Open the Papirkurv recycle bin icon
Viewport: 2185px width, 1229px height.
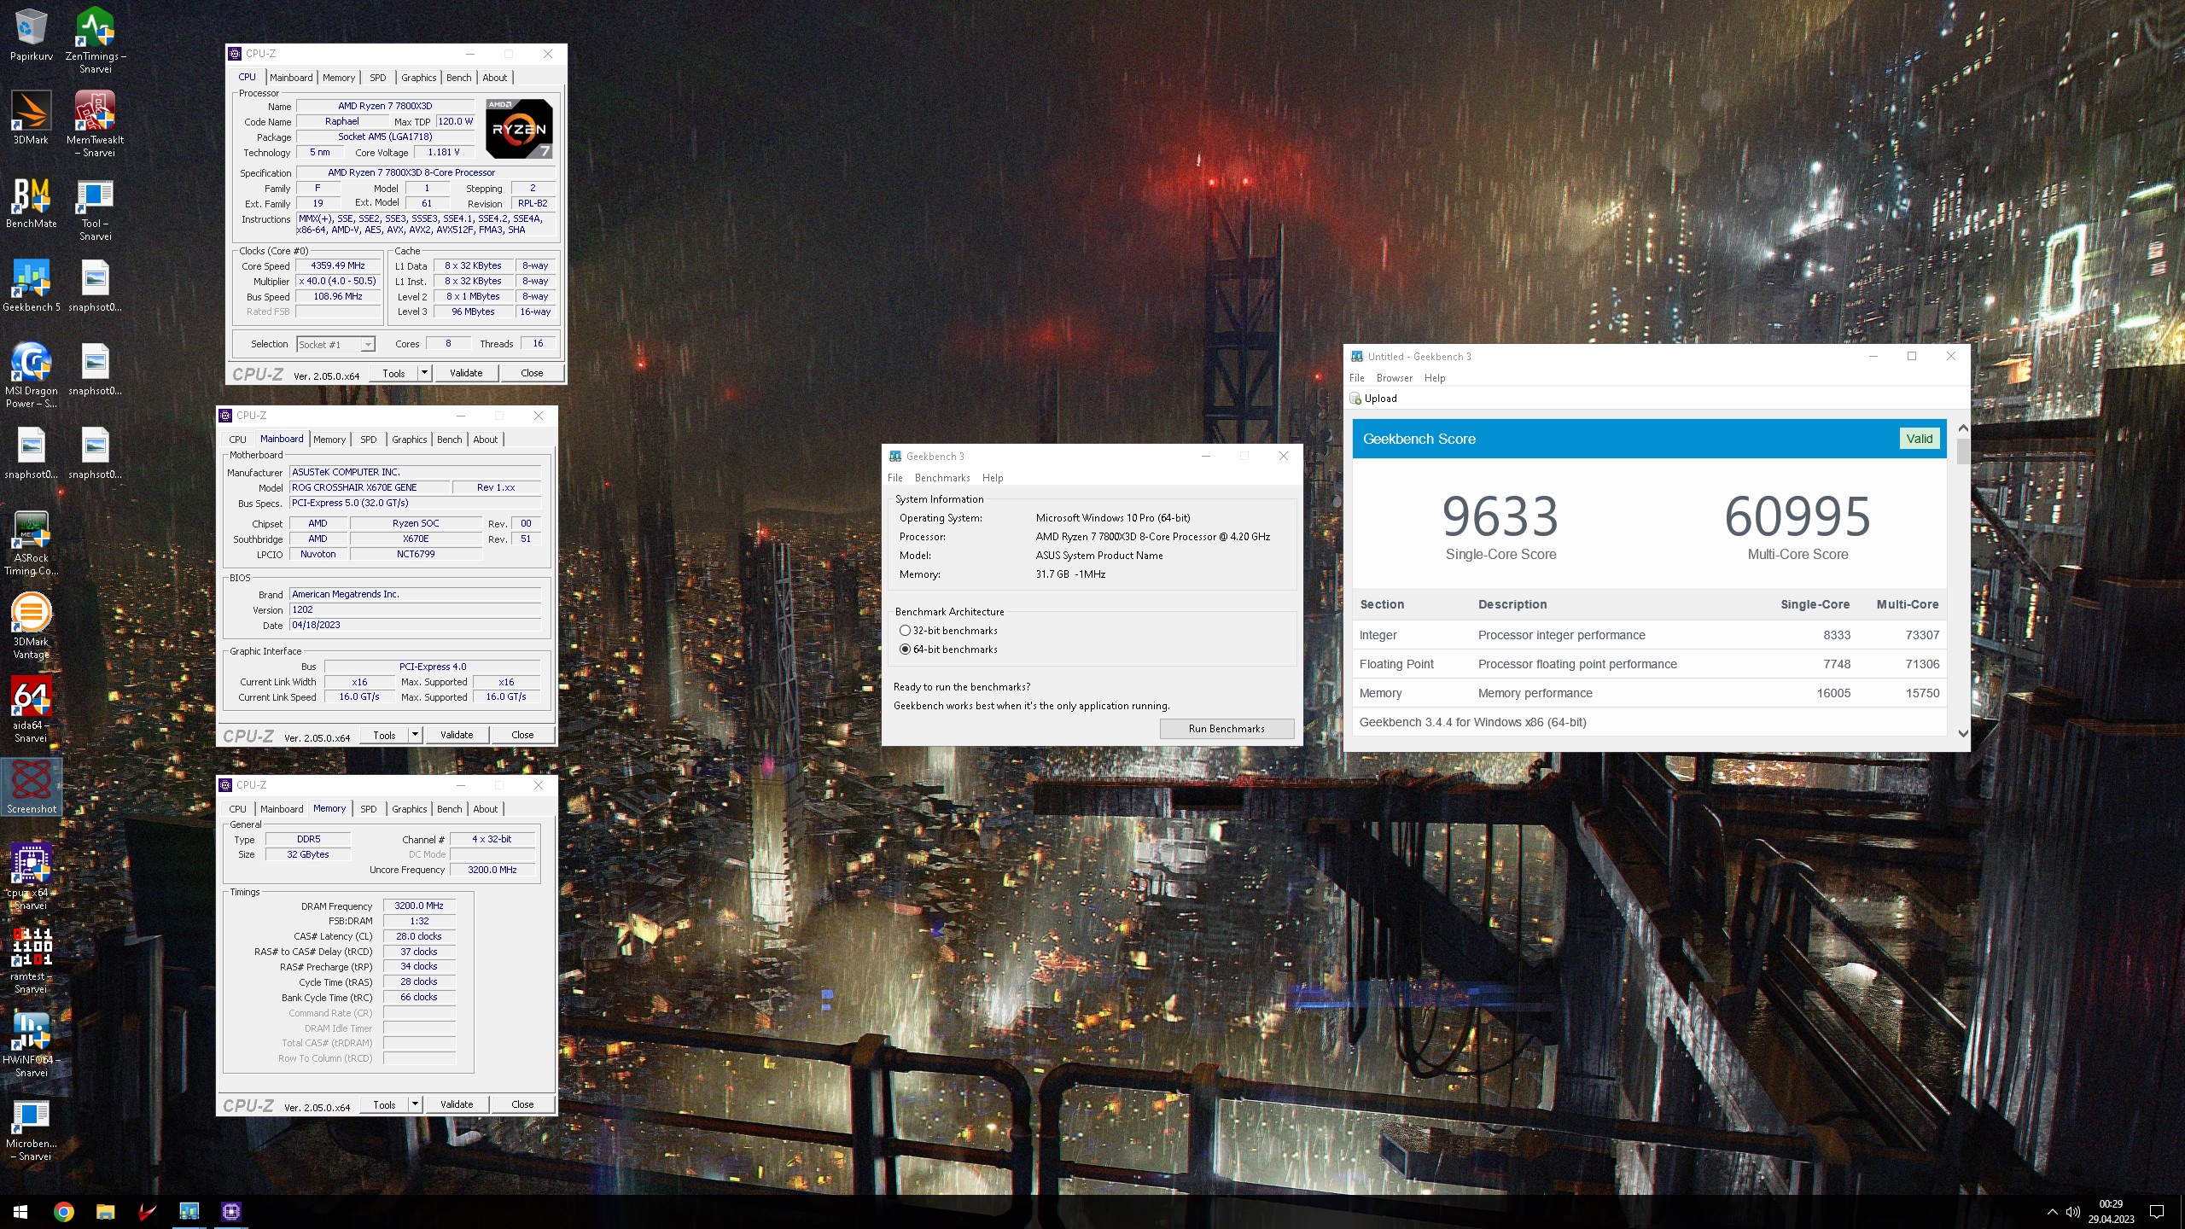(31, 36)
